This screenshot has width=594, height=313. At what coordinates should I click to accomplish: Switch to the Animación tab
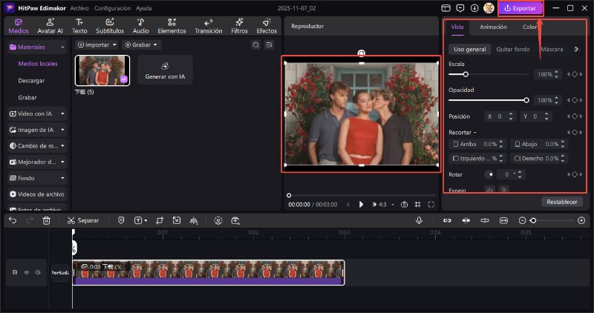(x=493, y=27)
